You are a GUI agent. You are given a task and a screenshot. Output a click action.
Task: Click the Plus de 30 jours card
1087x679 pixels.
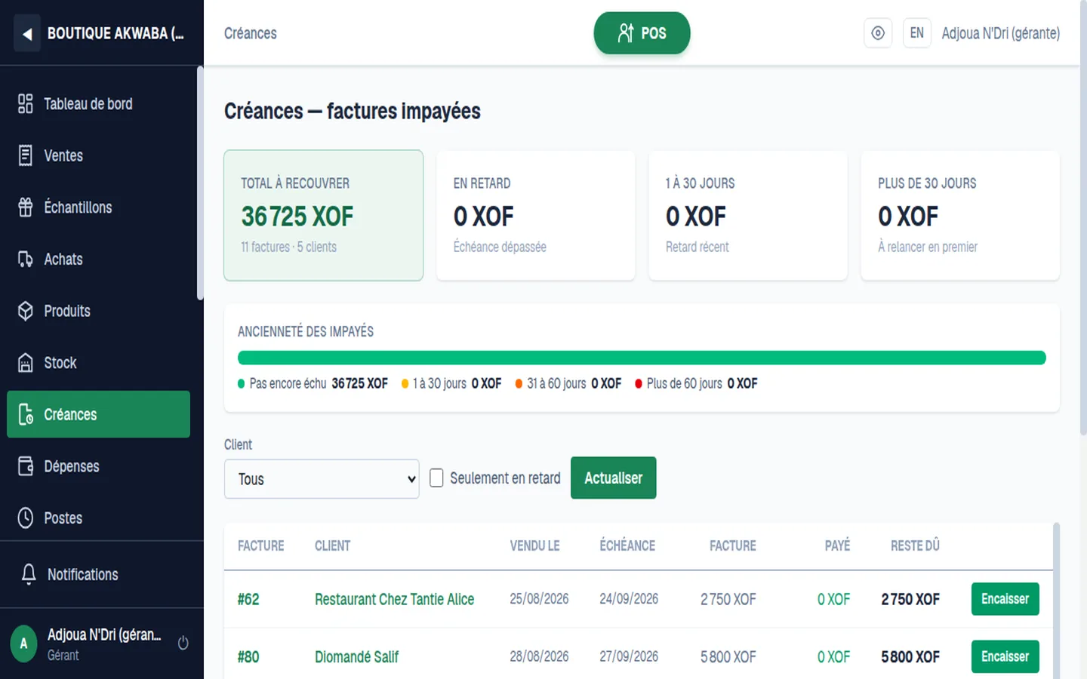960,215
